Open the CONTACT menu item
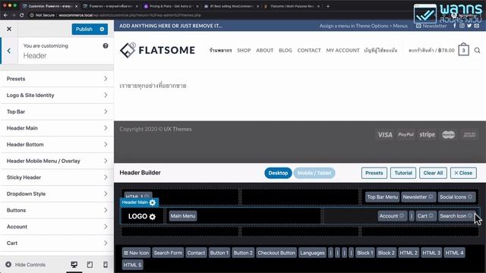This screenshot has height=273, width=486. point(309,50)
